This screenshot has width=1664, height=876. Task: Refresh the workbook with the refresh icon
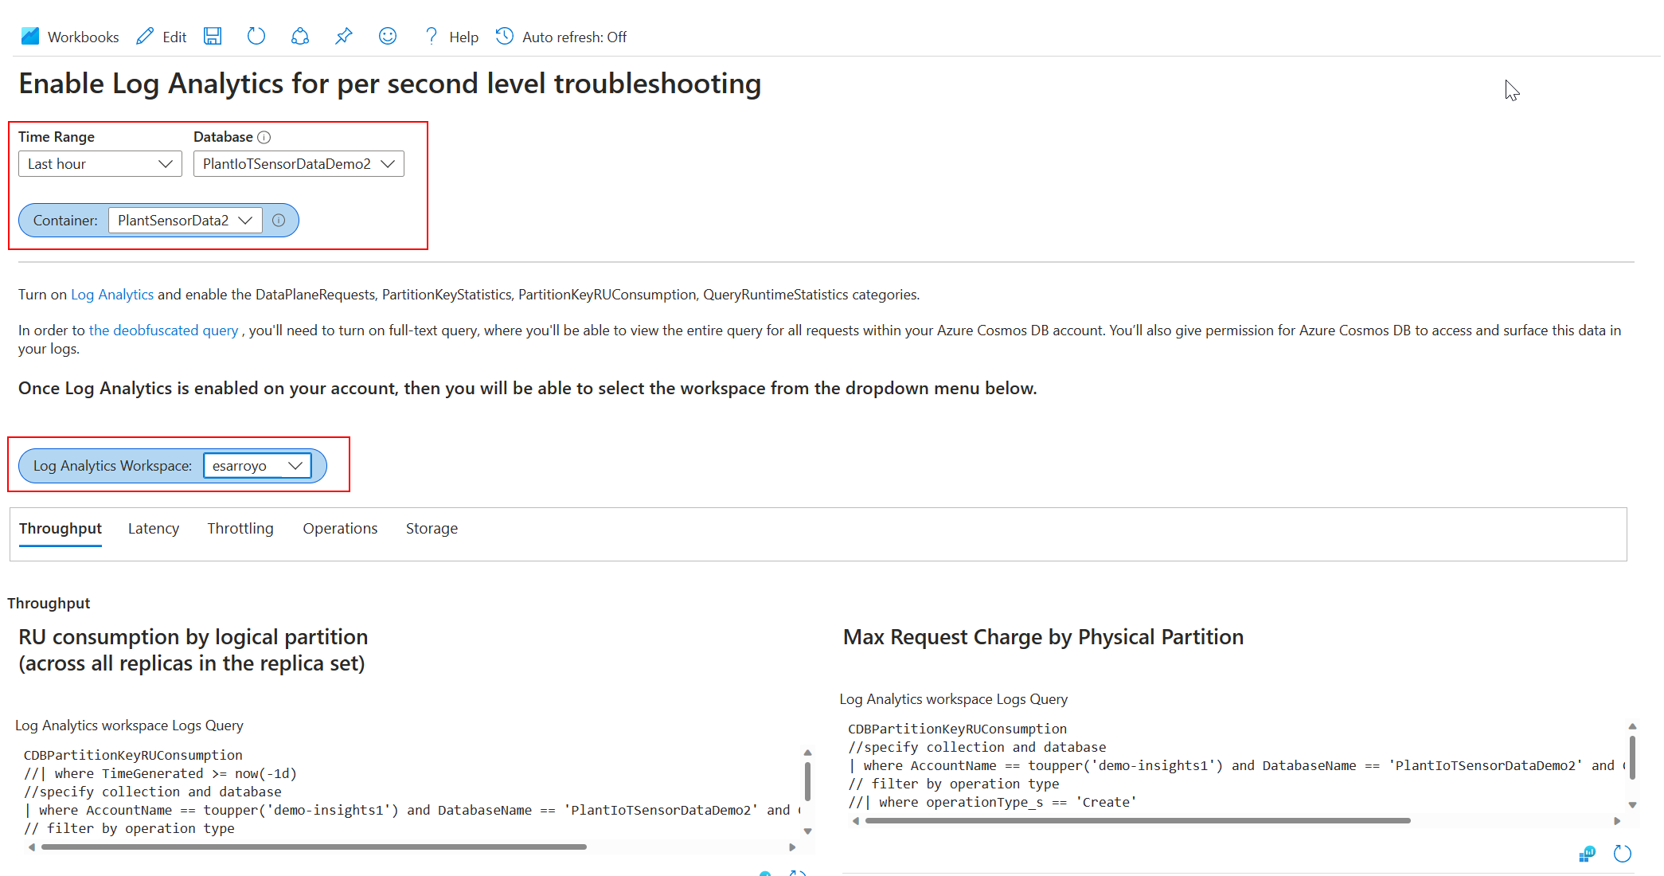256,36
